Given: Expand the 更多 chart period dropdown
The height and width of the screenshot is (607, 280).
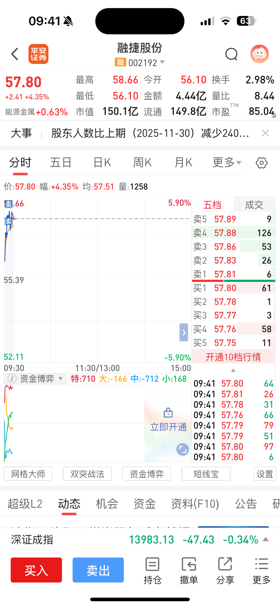Looking at the screenshot, I should [x=227, y=163].
